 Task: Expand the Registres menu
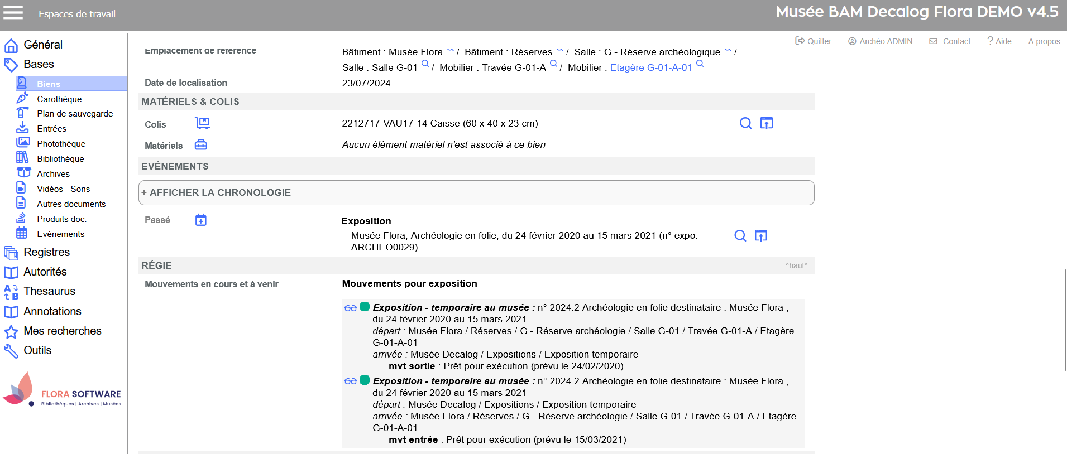tap(46, 253)
